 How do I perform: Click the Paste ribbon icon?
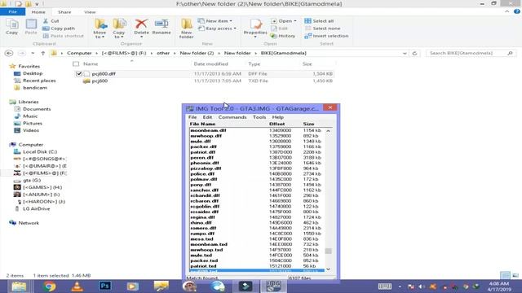pos(31,27)
